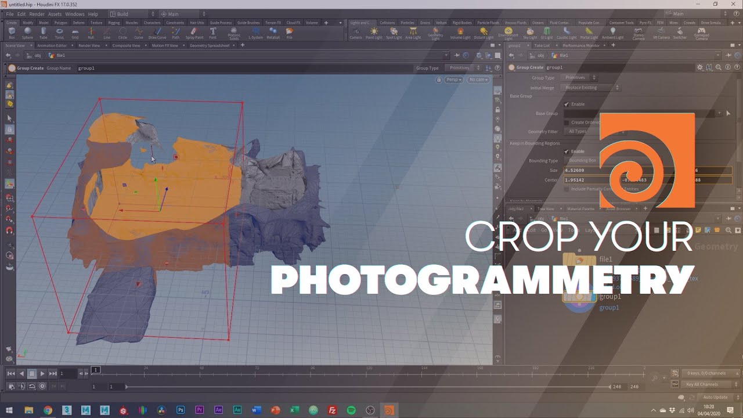This screenshot has height=418, width=743.
Task: Open the Render menu
Action: click(x=37, y=14)
